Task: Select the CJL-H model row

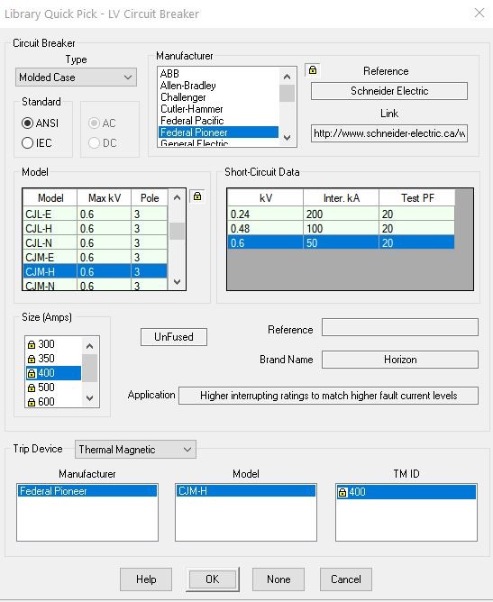Action: tap(95, 228)
